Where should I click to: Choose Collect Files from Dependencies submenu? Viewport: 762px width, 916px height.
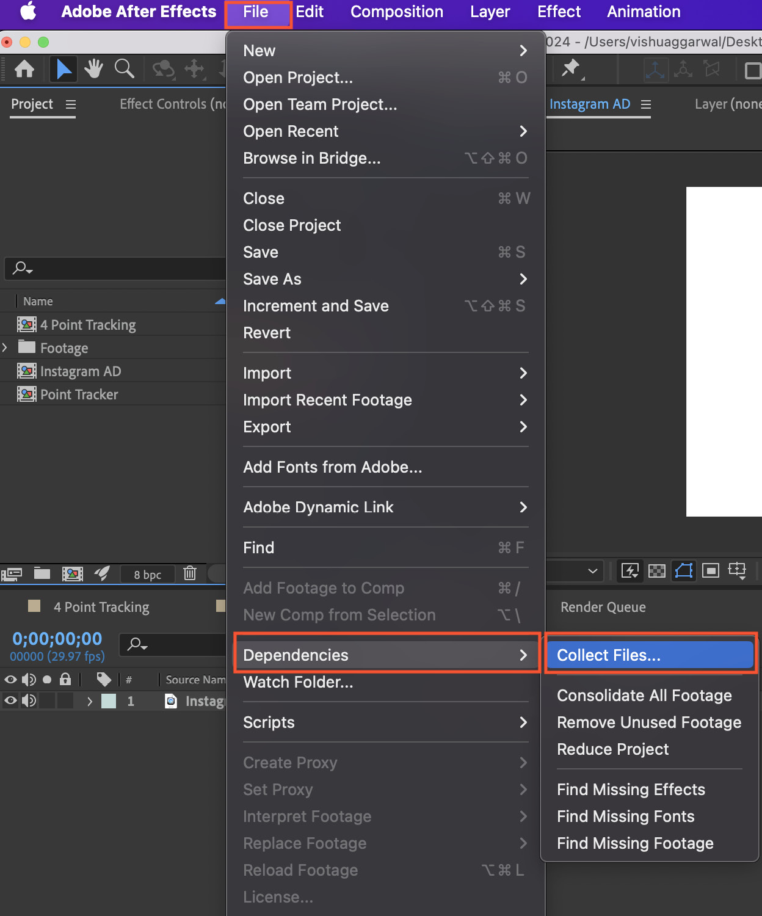(650, 655)
